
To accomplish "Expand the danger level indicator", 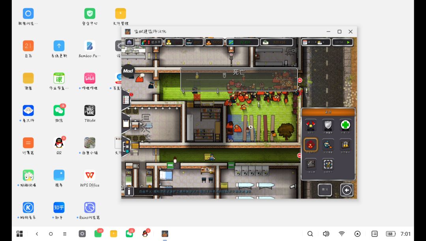I will coord(151,42).
